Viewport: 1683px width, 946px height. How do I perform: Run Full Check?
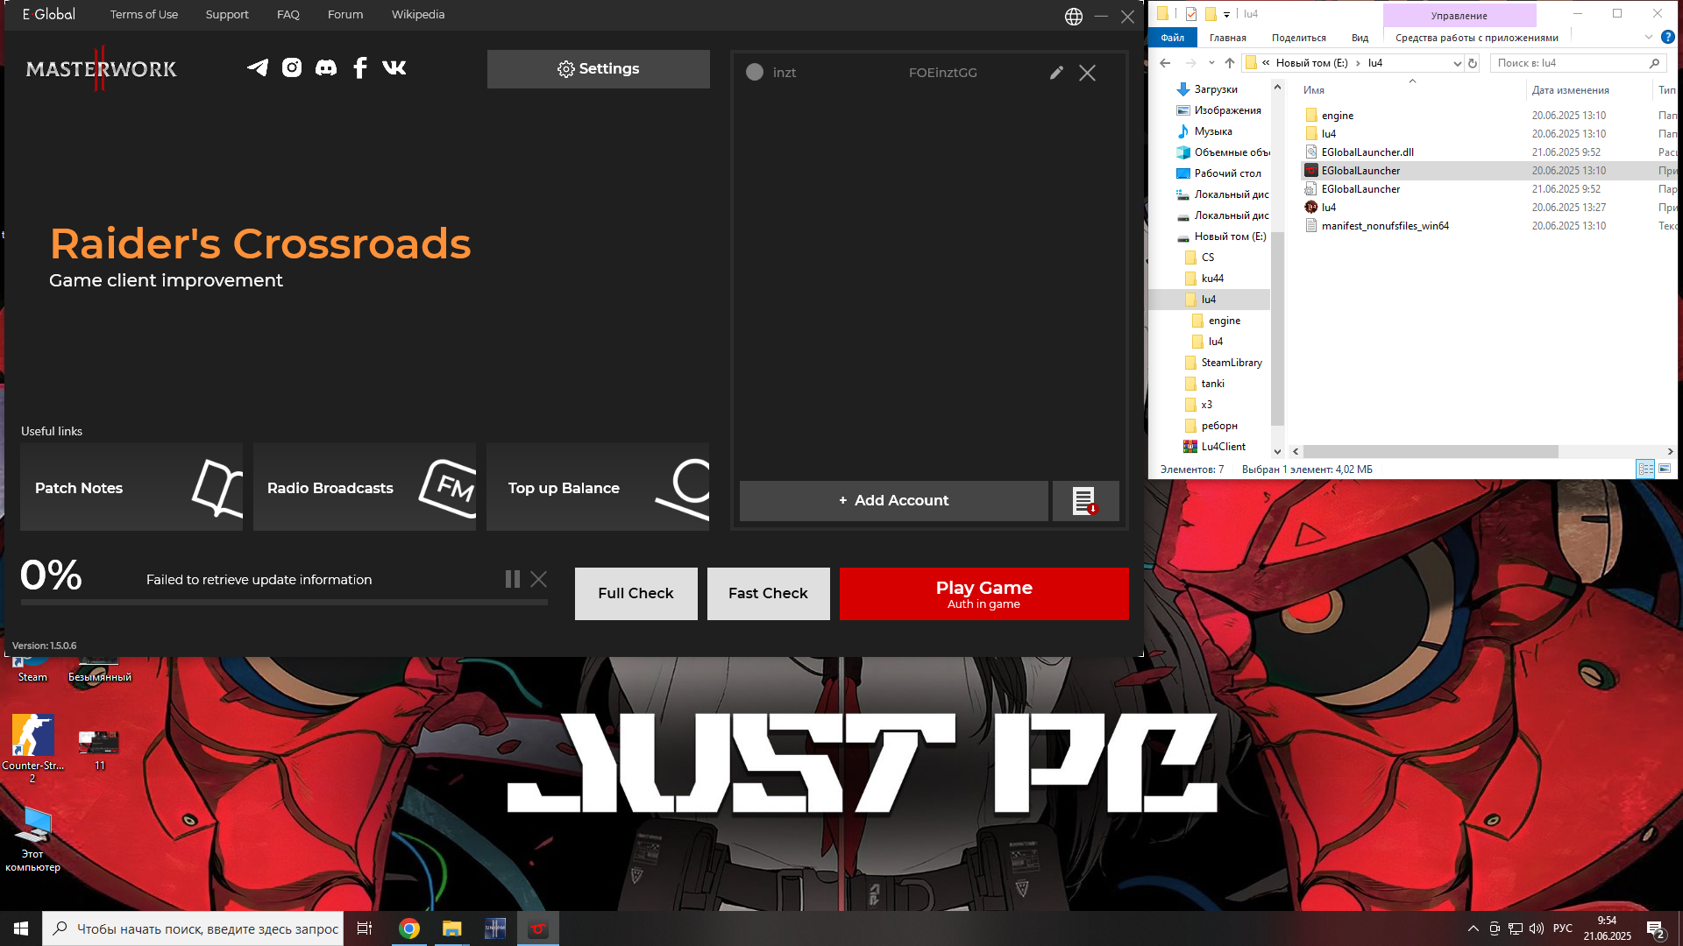pos(636,594)
